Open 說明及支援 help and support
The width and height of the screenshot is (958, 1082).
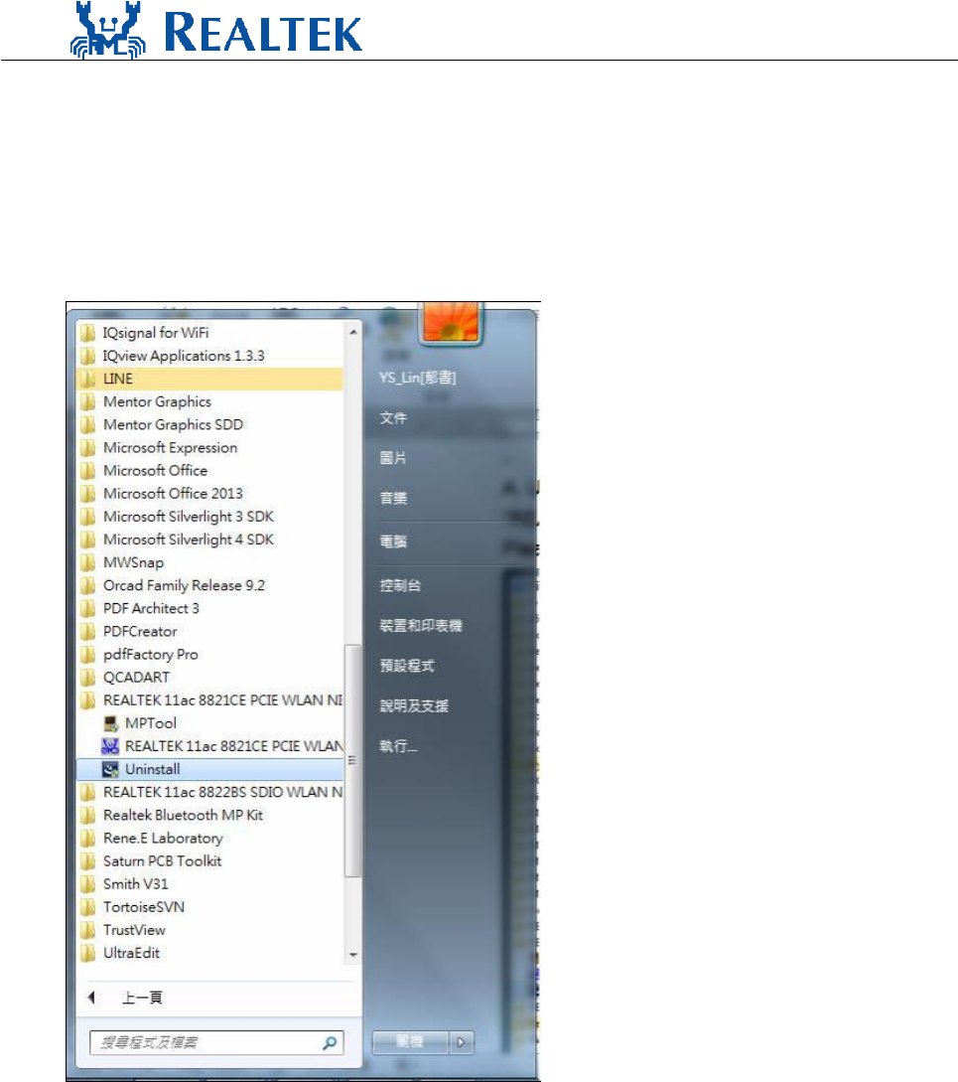pos(414,705)
